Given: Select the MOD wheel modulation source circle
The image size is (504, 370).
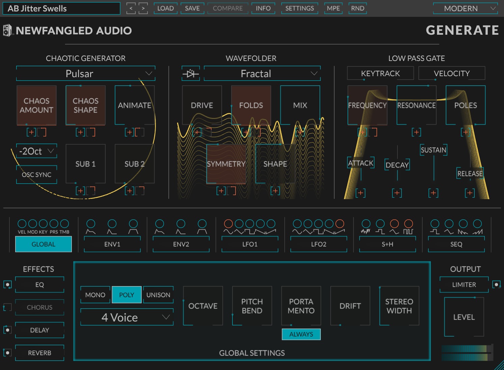Looking at the screenshot, I should 33,224.
